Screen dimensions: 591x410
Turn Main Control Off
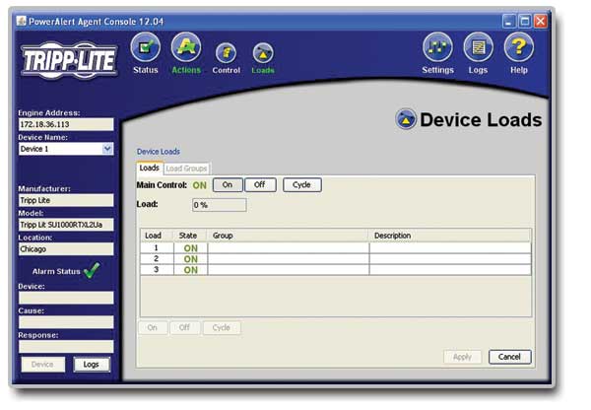260,184
